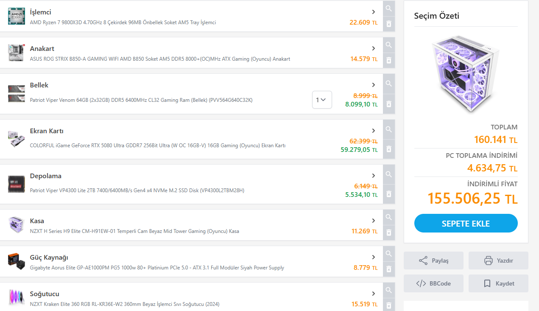Click the NZXT H Series H9 Elite product name

tap(134, 231)
